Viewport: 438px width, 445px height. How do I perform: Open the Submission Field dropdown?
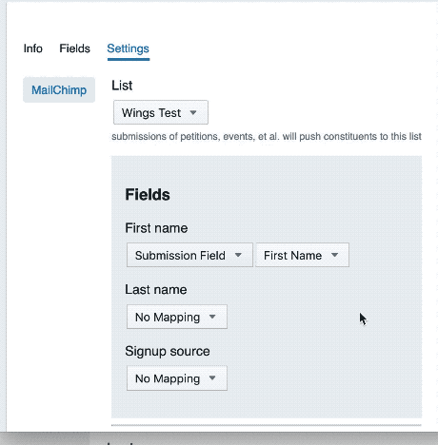click(x=189, y=255)
